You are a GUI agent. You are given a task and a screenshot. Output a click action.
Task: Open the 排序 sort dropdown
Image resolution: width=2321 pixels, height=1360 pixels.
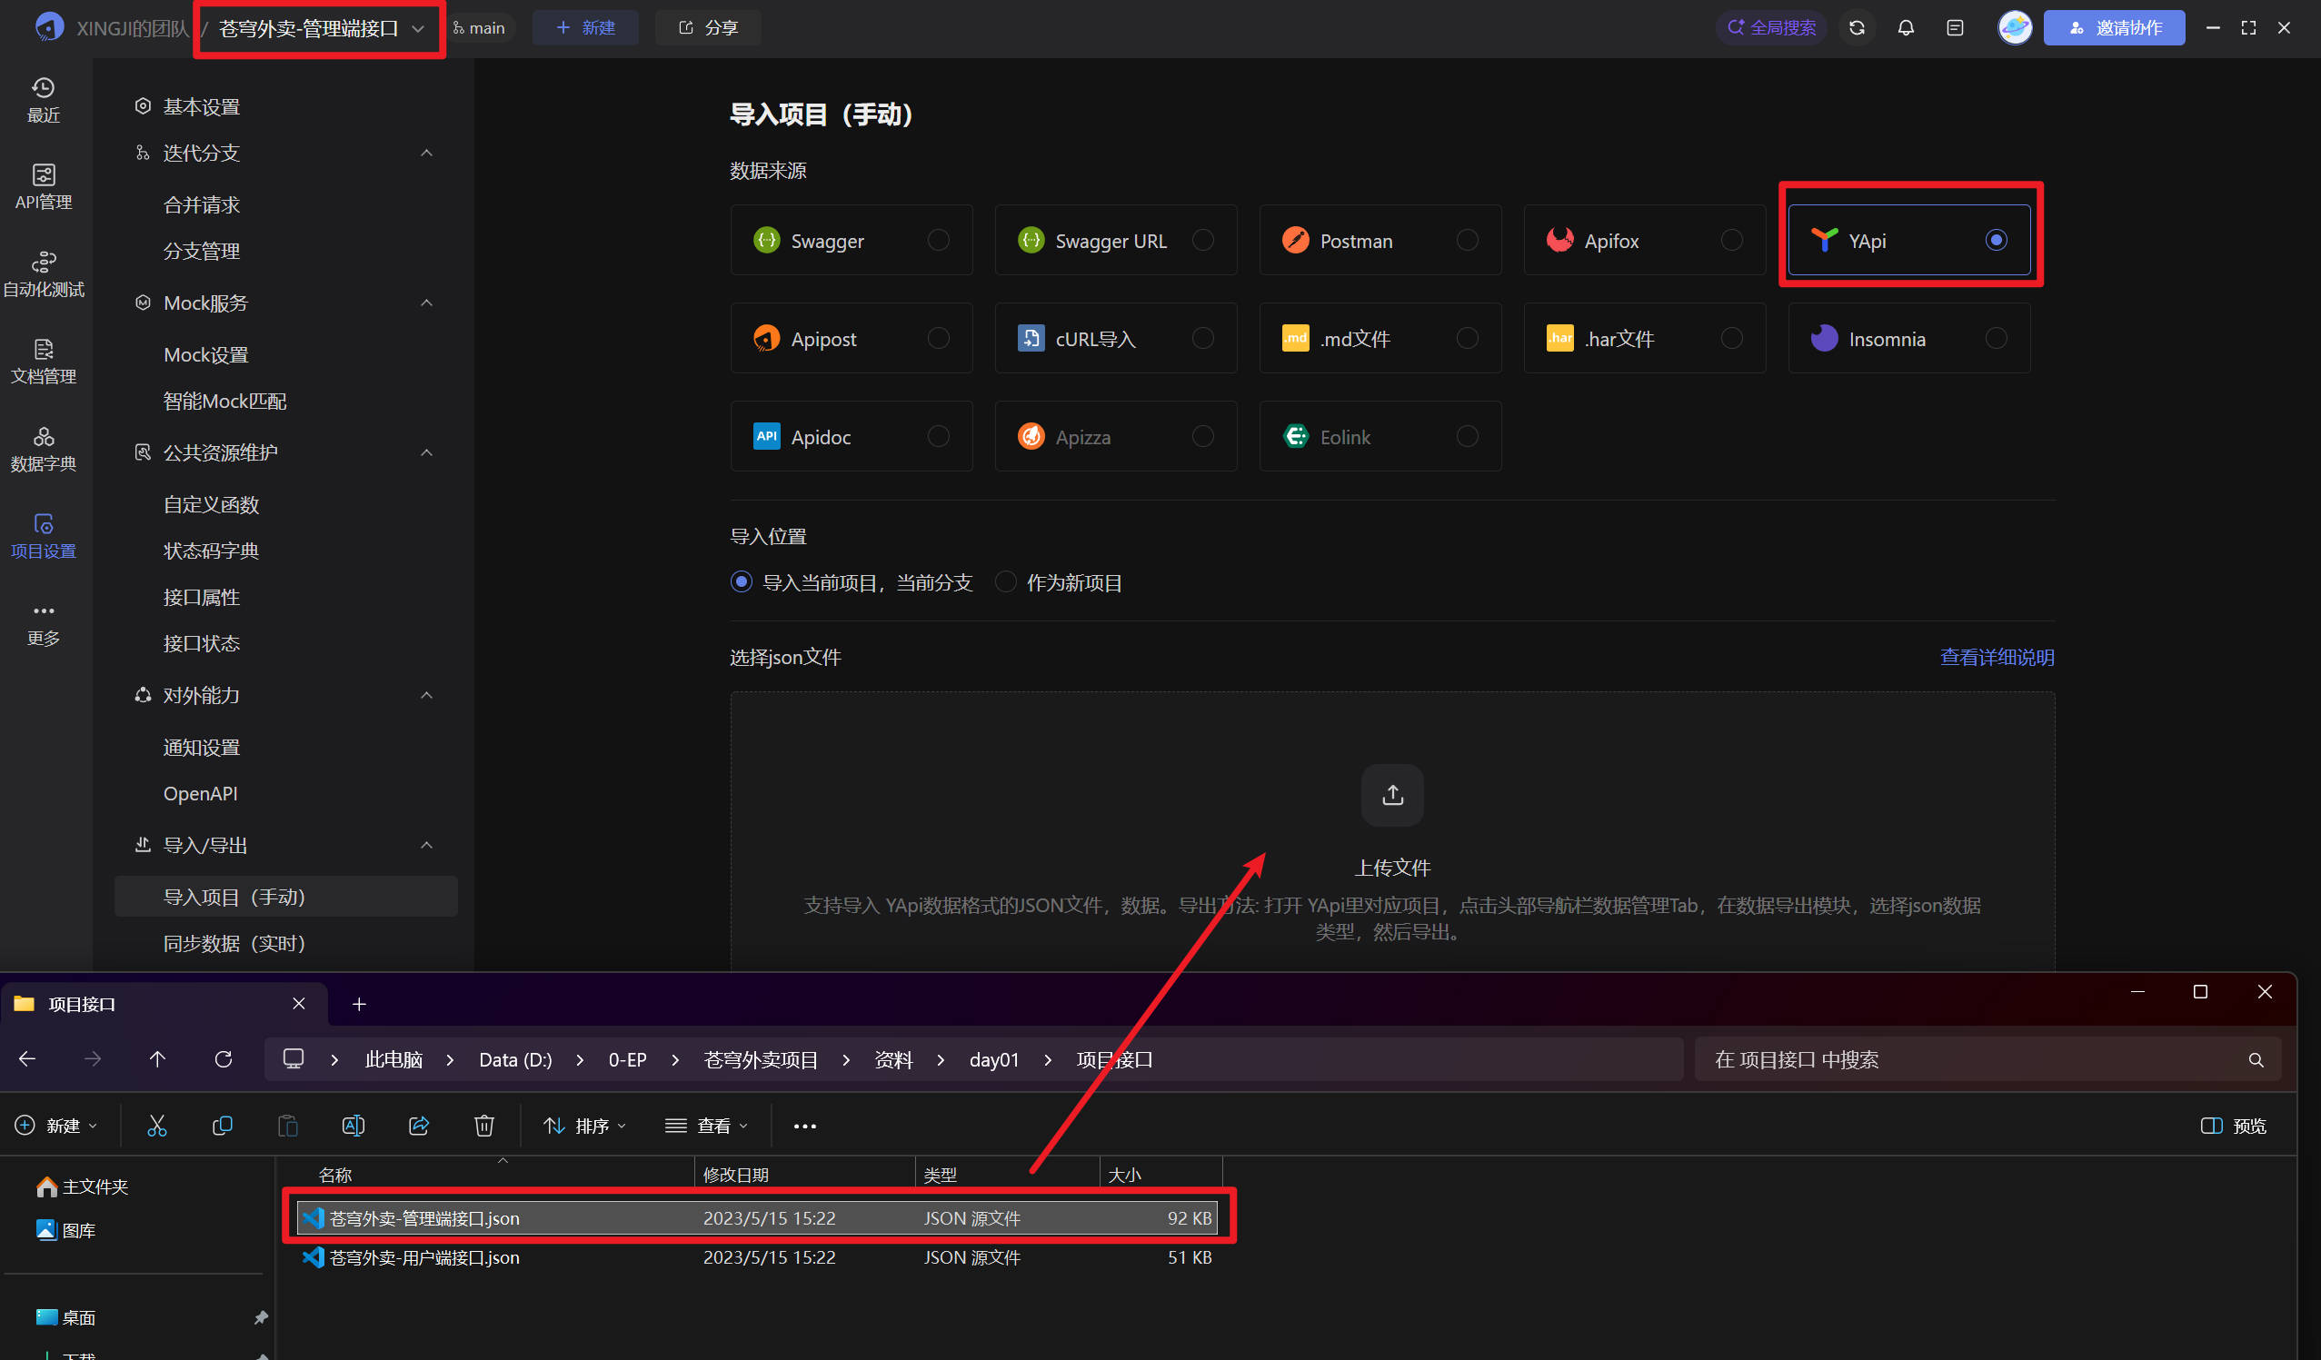(x=585, y=1126)
